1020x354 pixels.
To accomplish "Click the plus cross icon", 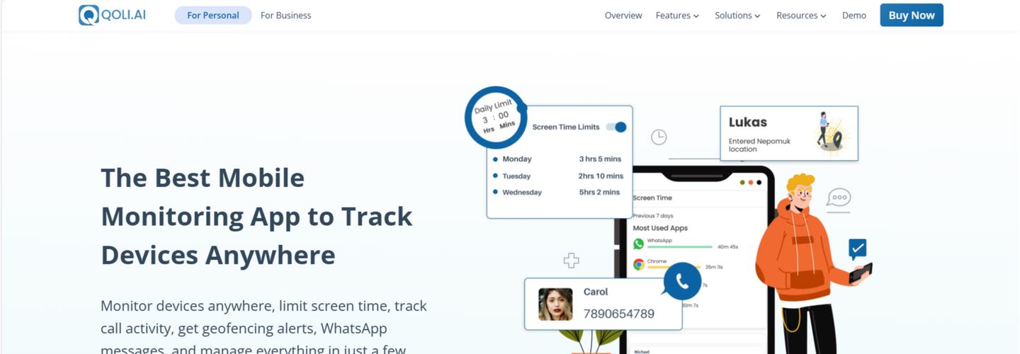I will (571, 261).
